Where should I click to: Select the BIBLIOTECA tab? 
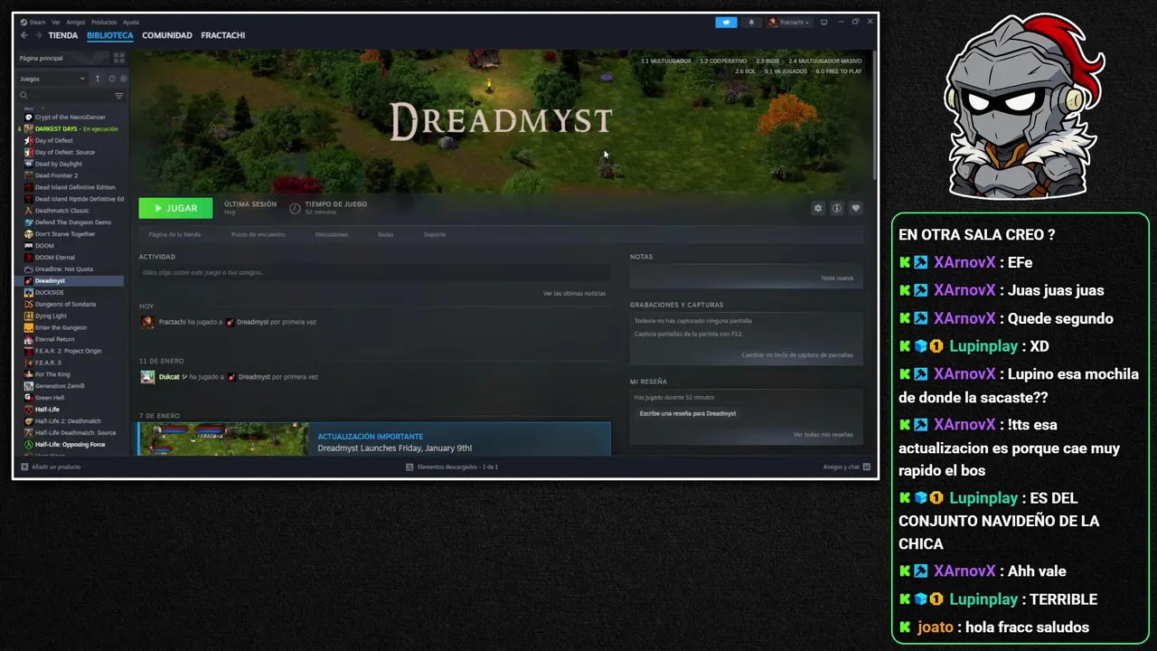pyautogui.click(x=110, y=35)
